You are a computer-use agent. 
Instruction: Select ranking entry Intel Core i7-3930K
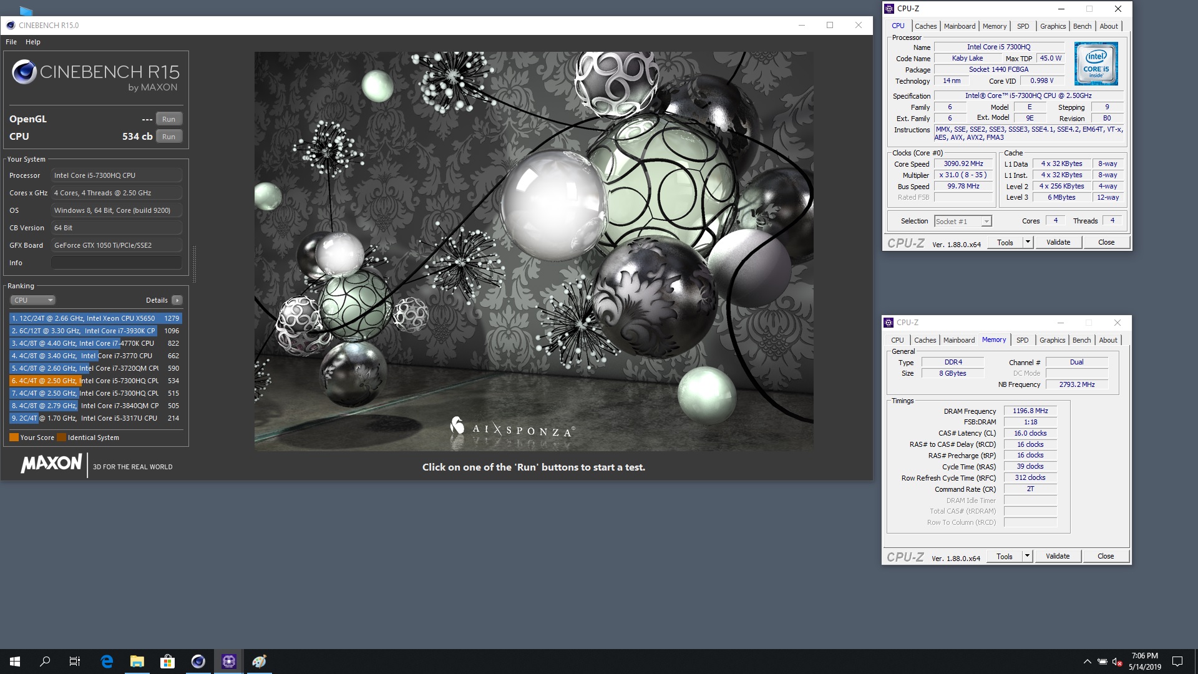point(95,331)
